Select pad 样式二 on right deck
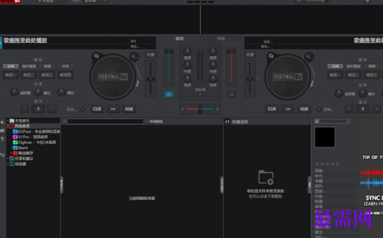The width and height of the screenshot is (383, 238). click(353, 75)
